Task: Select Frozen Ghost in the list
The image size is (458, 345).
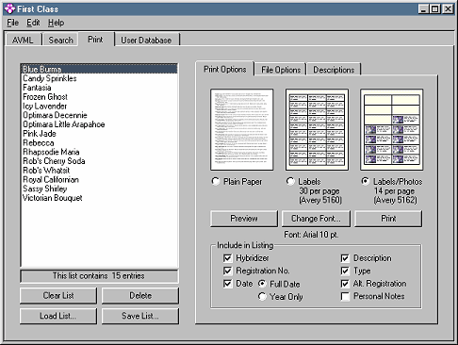Action: [x=99, y=97]
